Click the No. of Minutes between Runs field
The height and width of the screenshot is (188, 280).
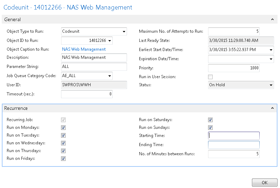[234, 154]
